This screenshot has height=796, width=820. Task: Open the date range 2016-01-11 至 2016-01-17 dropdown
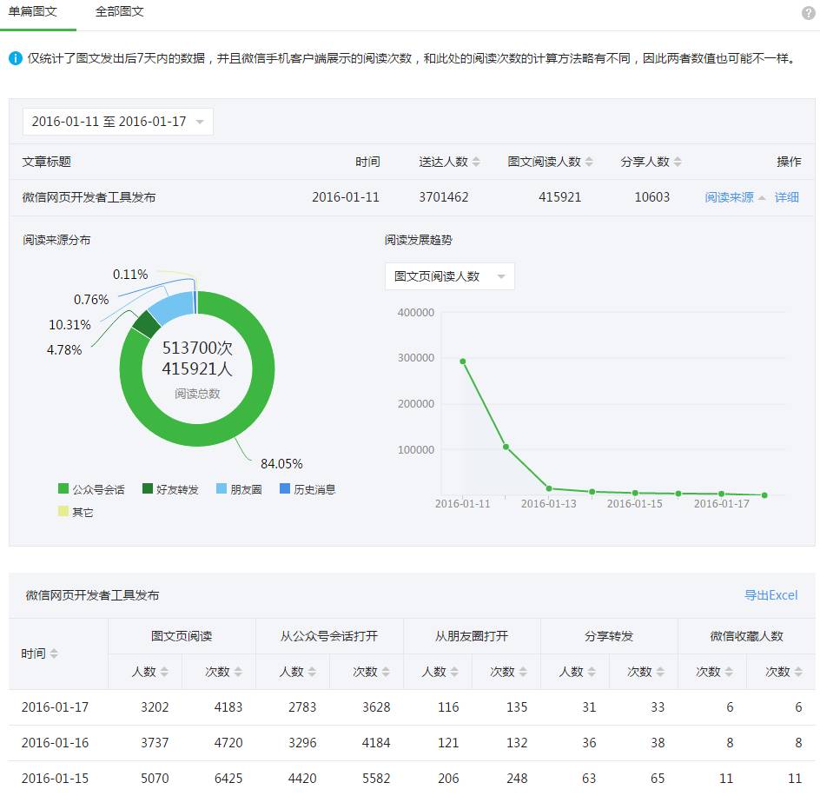point(117,122)
